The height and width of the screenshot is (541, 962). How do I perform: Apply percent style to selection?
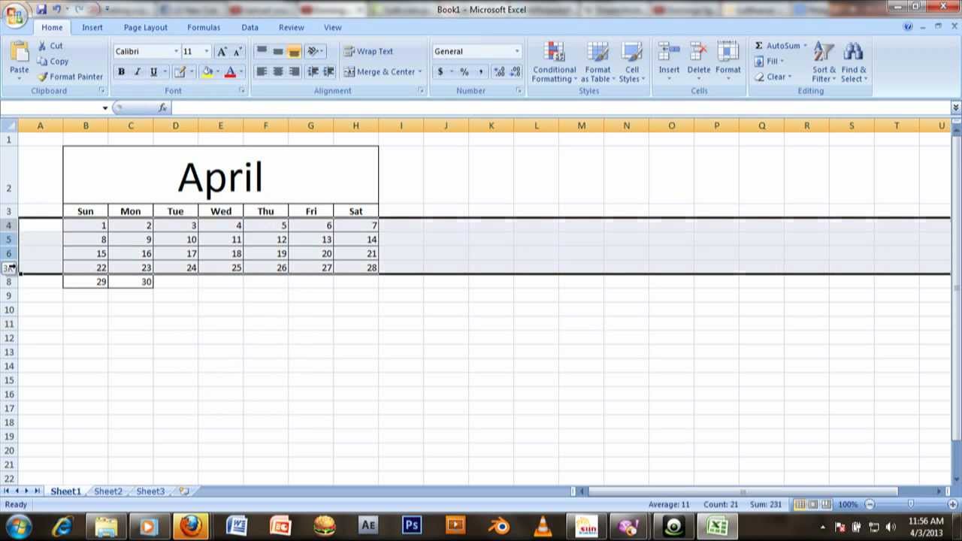464,72
